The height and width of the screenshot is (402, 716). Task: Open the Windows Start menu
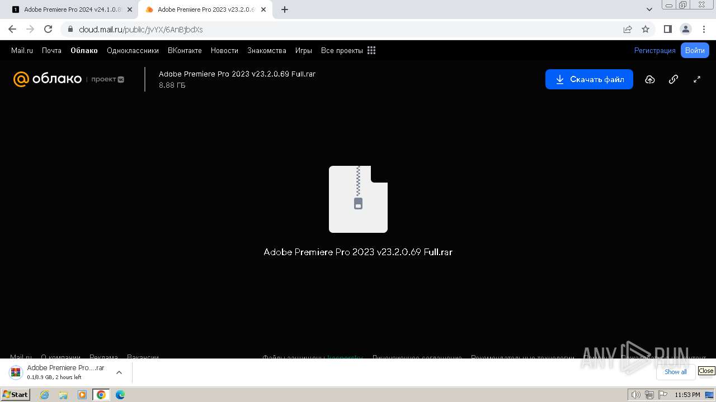pos(16,395)
